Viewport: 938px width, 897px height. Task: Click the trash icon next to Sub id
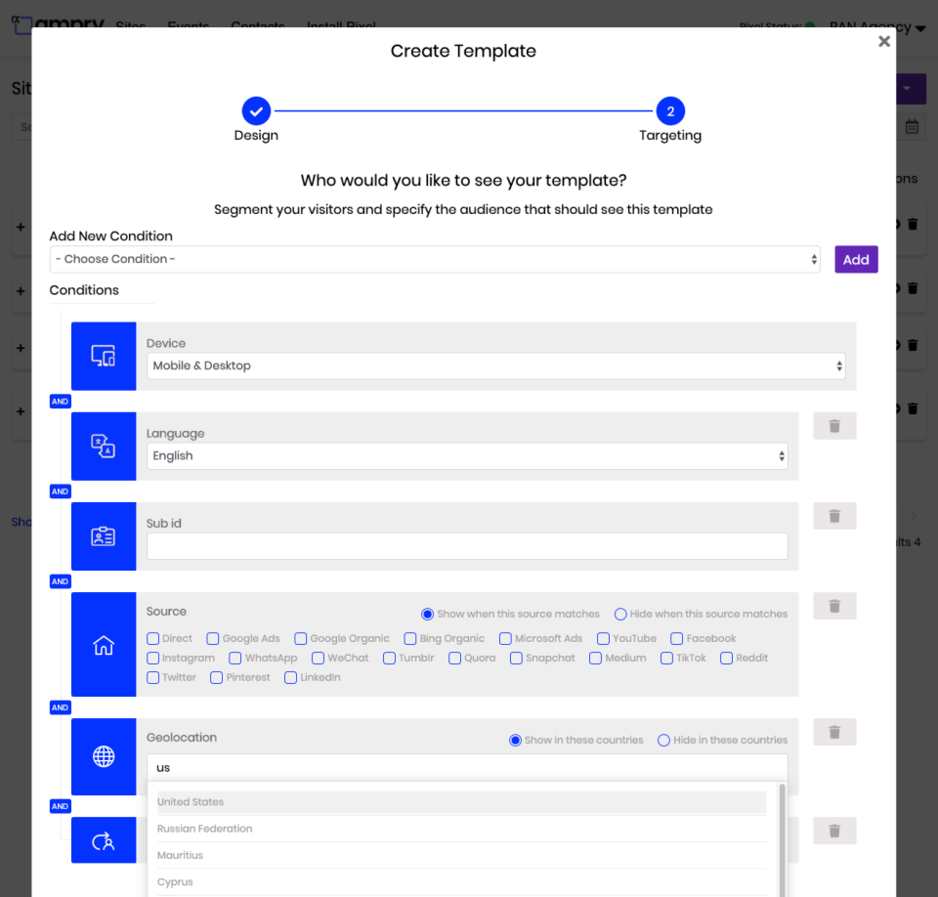[x=833, y=515]
